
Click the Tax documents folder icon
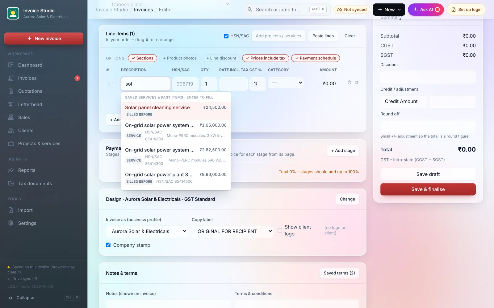(11, 184)
